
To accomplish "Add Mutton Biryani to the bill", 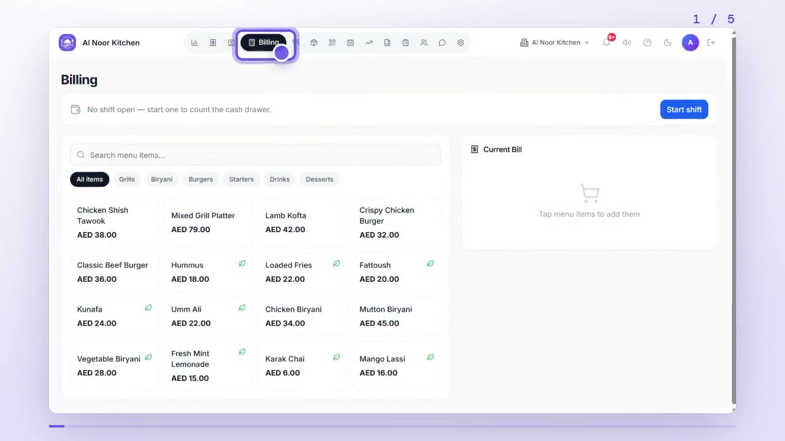I will pyautogui.click(x=397, y=316).
